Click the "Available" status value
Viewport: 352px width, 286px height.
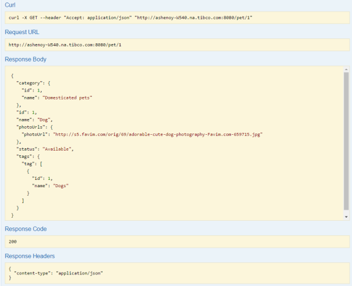point(57,149)
